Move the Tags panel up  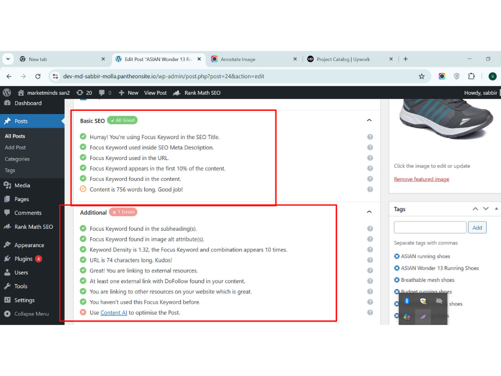[x=475, y=209]
